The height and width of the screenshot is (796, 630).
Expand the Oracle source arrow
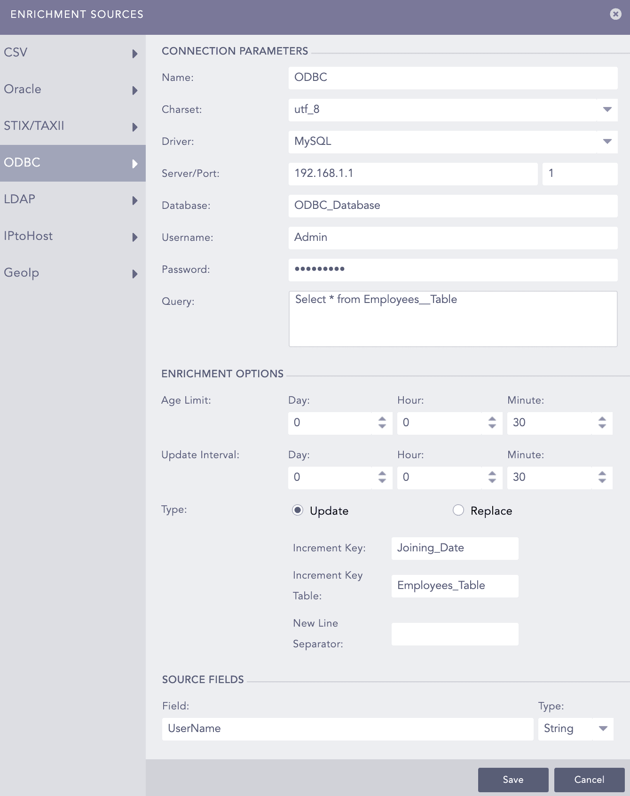(135, 90)
